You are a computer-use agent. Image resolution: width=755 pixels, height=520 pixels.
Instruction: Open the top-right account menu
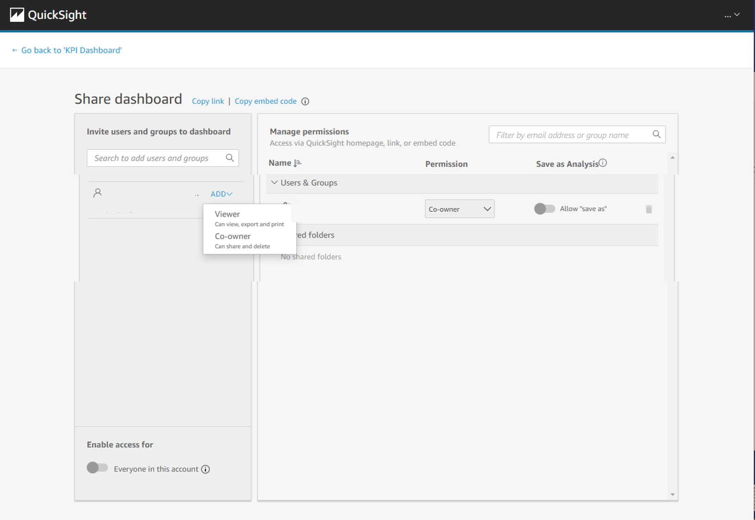point(732,15)
